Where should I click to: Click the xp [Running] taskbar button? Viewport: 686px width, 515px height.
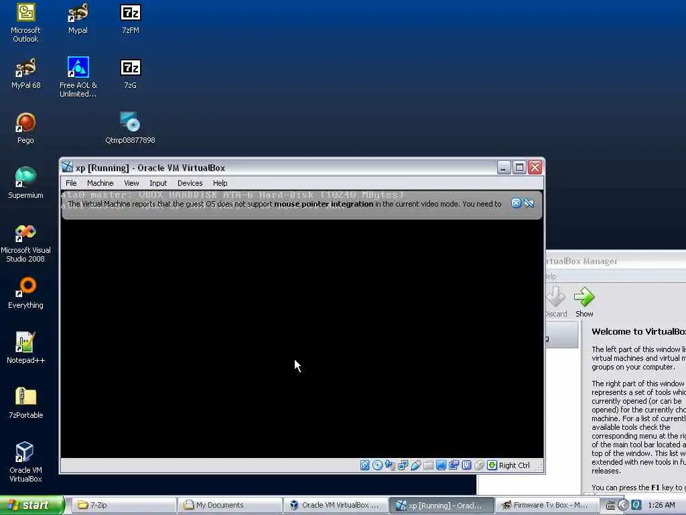click(442, 505)
